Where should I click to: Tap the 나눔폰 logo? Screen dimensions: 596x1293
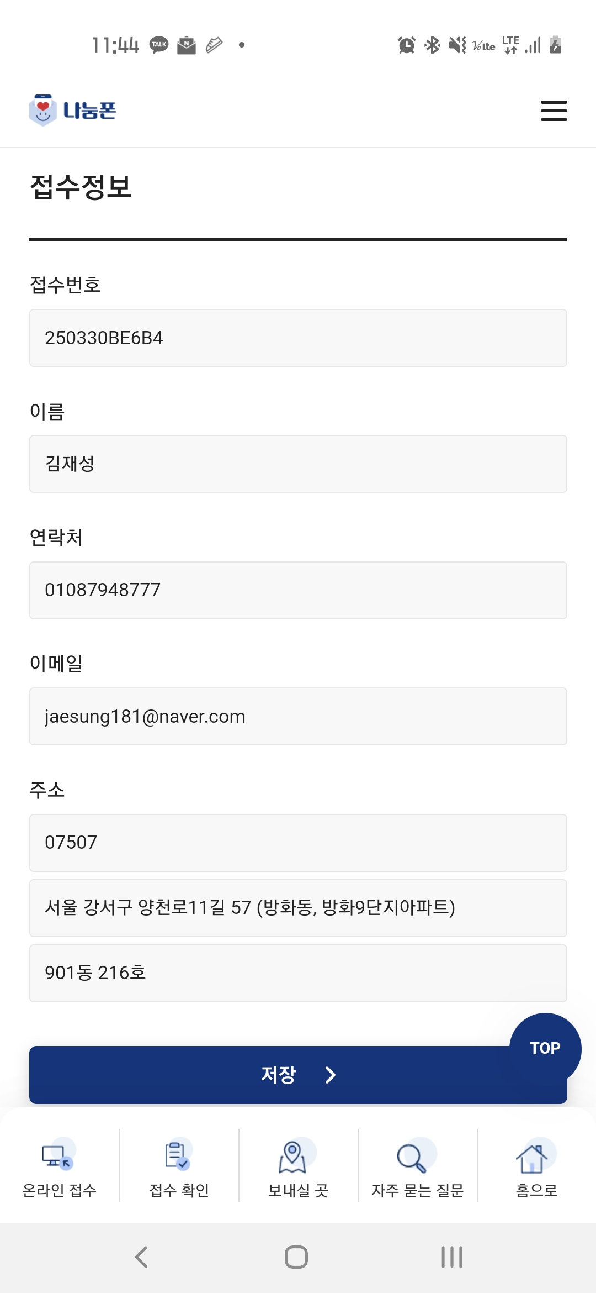coord(73,111)
